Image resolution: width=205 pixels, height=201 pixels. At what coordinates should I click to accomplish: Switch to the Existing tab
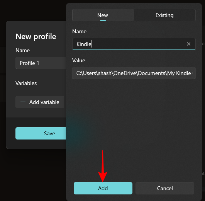point(164,15)
